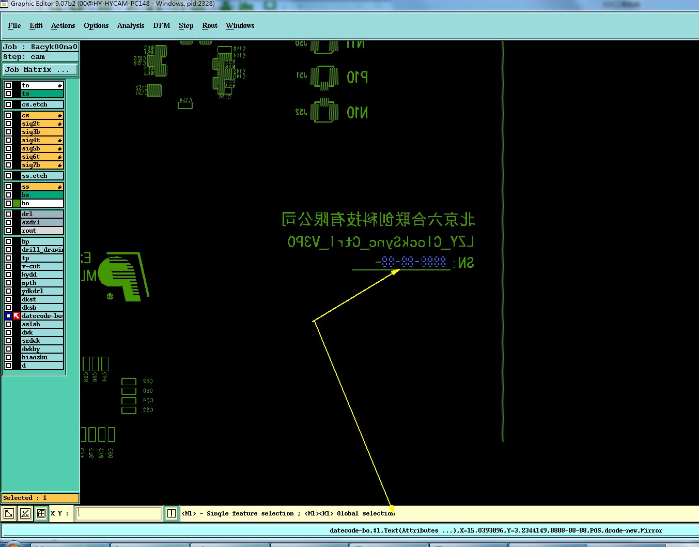Toggle display checkbox for sig2t layer
Viewport: 699px width, 547px height.
point(8,124)
